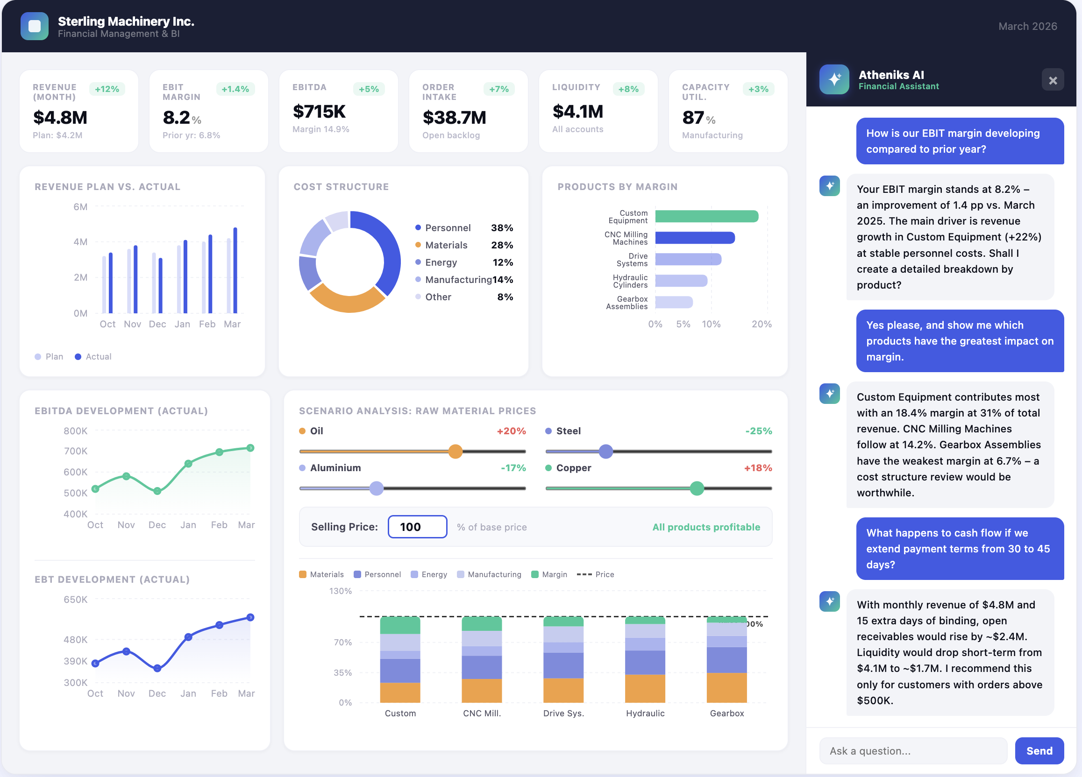Viewport: 1082px width, 777px height.
Task: Toggle the Plan legend in Revenue Plan chart
Action: point(49,356)
